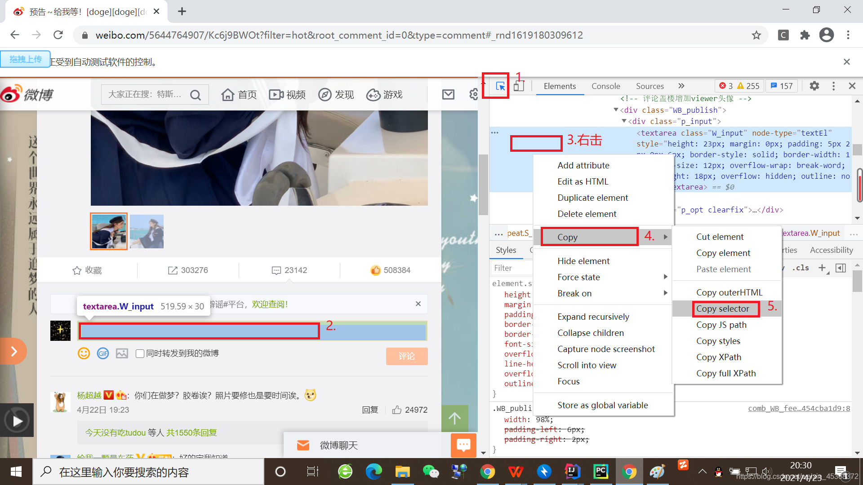Toggle the .cls class editor

(x=801, y=268)
